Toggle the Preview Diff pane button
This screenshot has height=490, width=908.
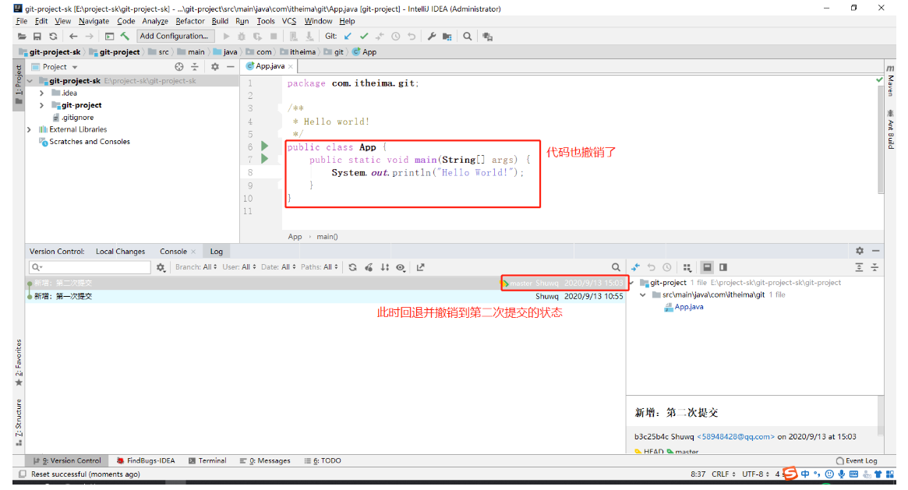coord(723,267)
